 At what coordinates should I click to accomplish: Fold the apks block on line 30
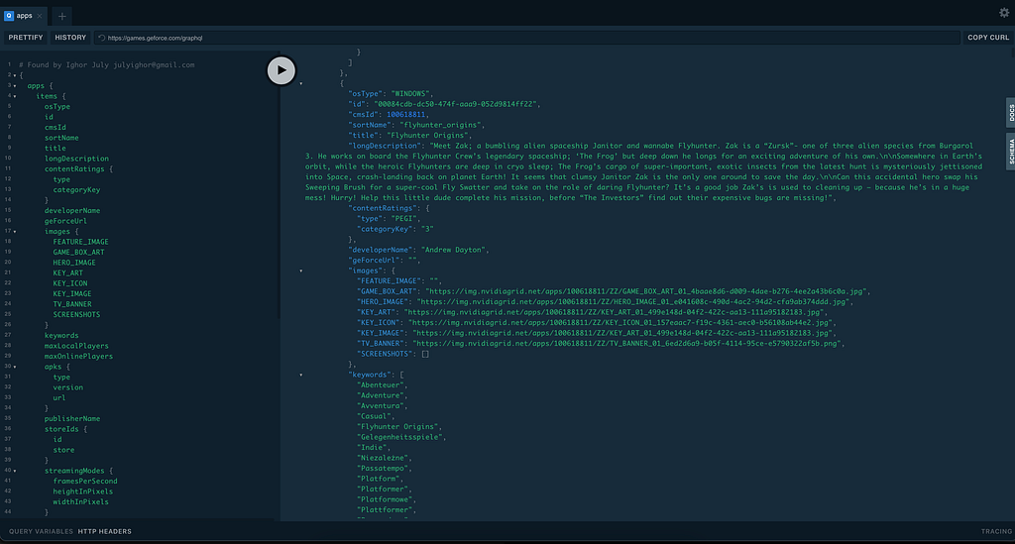tap(15, 367)
